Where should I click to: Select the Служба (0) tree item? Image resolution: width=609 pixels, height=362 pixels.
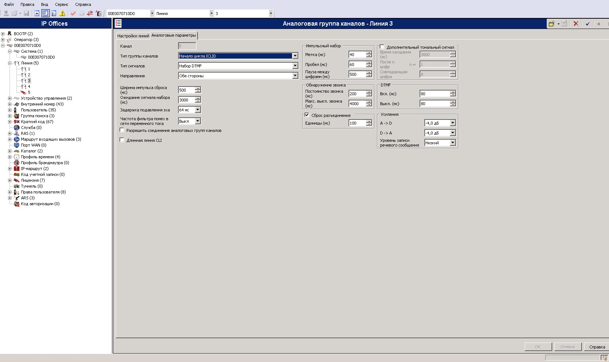click(x=31, y=128)
